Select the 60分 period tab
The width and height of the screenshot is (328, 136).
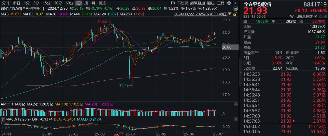(x=70, y=3)
